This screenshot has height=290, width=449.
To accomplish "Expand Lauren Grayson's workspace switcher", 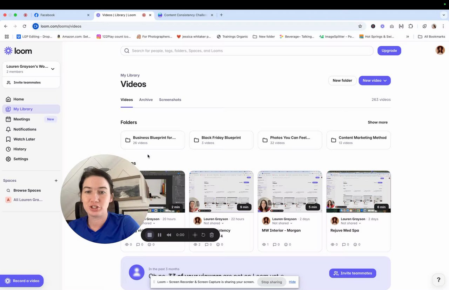I will coord(31,69).
